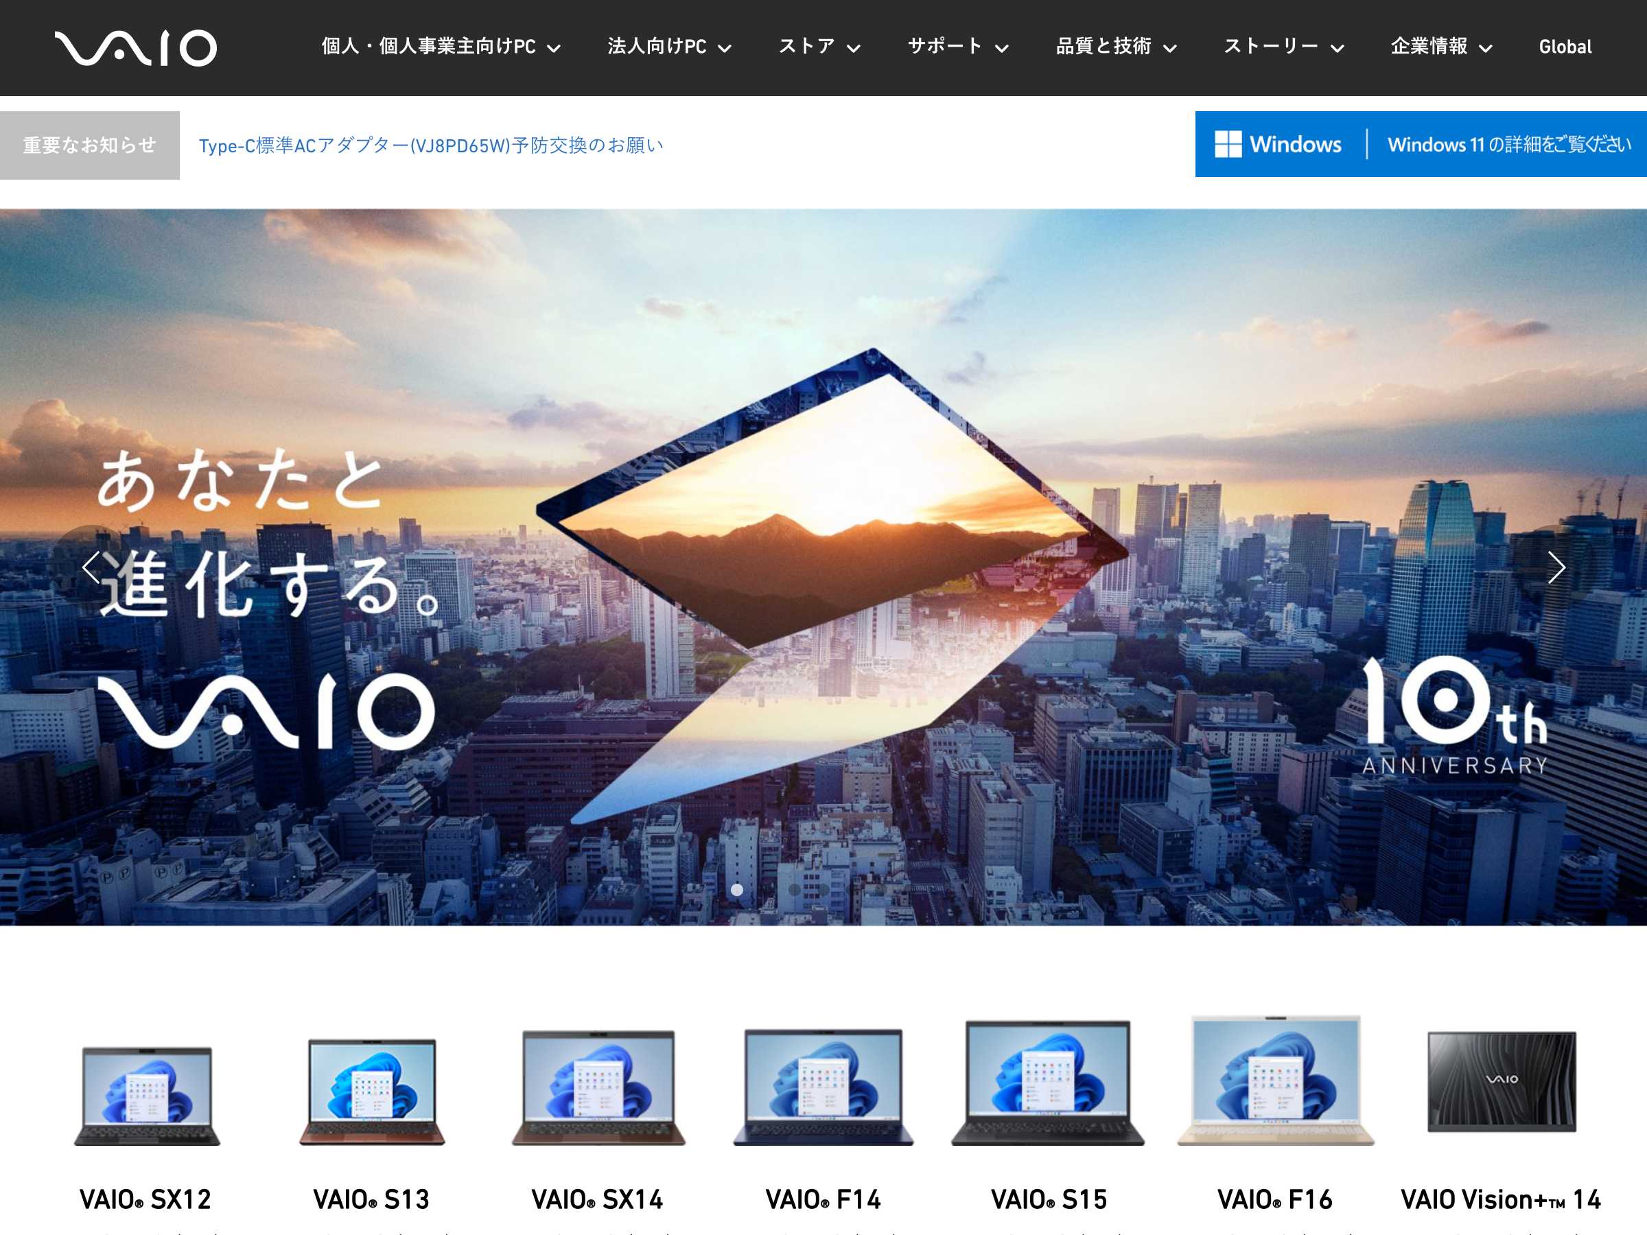1647x1235 pixels.
Task: Open the VAIO SX12 laptop image
Action: click(x=147, y=1095)
